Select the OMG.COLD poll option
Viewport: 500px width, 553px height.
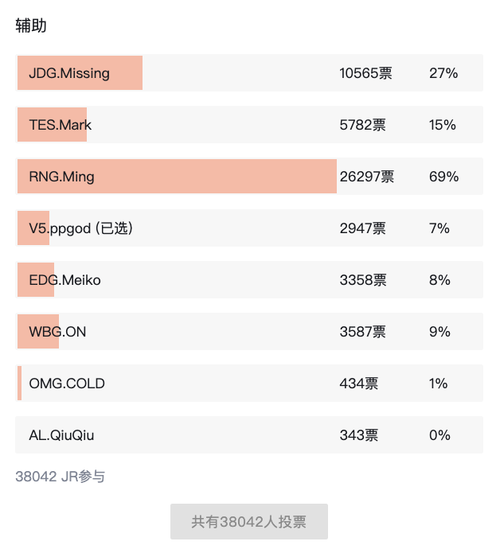(67, 384)
